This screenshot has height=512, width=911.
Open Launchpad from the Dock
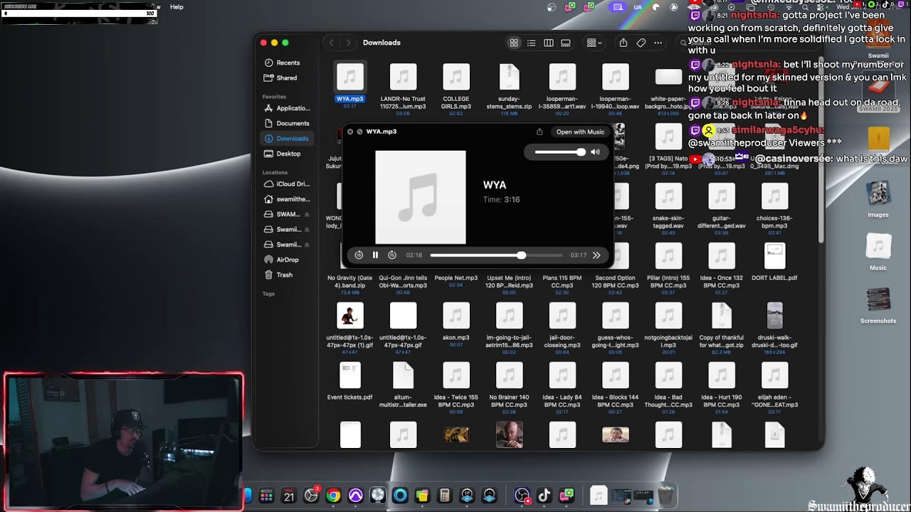pyautogui.click(x=266, y=496)
